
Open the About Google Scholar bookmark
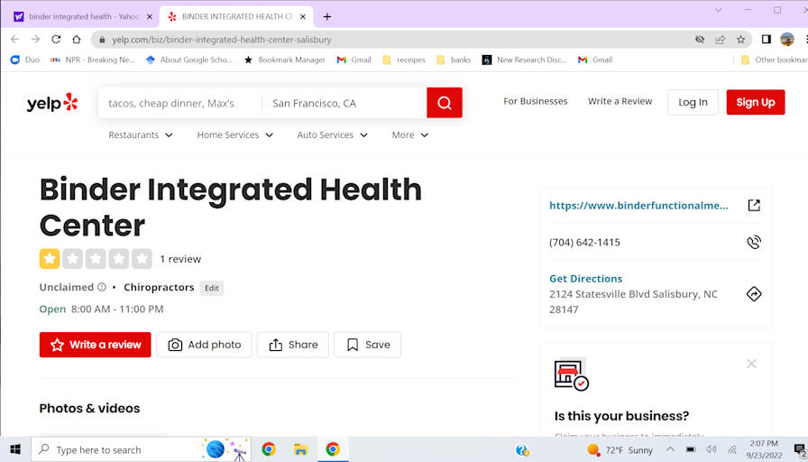(x=188, y=60)
